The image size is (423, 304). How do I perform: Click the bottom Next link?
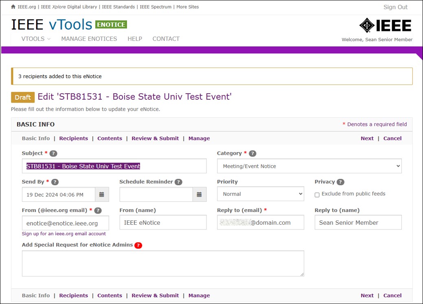tap(367, 295)
